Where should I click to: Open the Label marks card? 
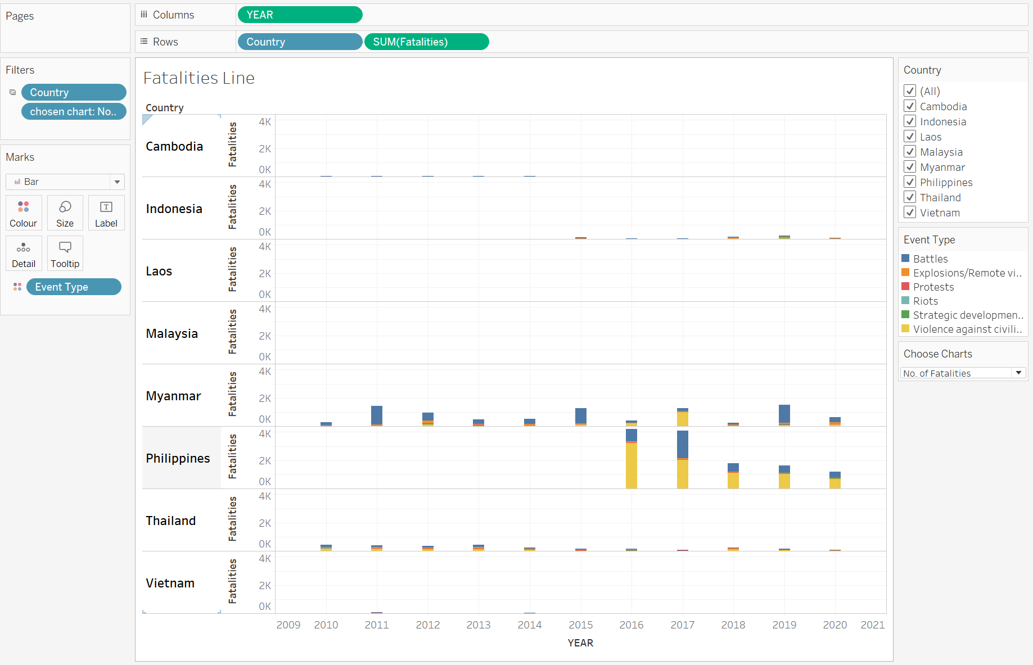tap(106, 213)
